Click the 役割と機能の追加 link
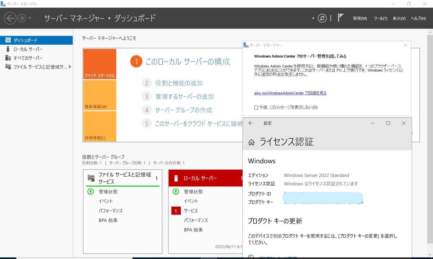 coord(179,83)
